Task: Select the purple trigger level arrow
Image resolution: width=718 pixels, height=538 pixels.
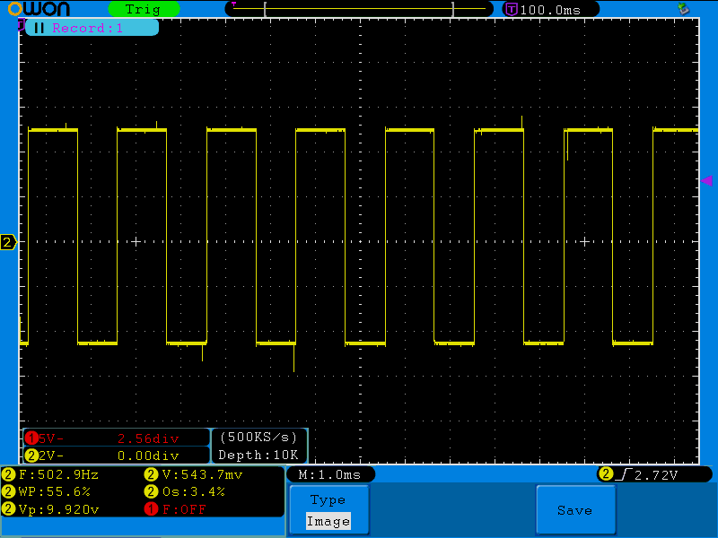Action: (x=707, y=181)
